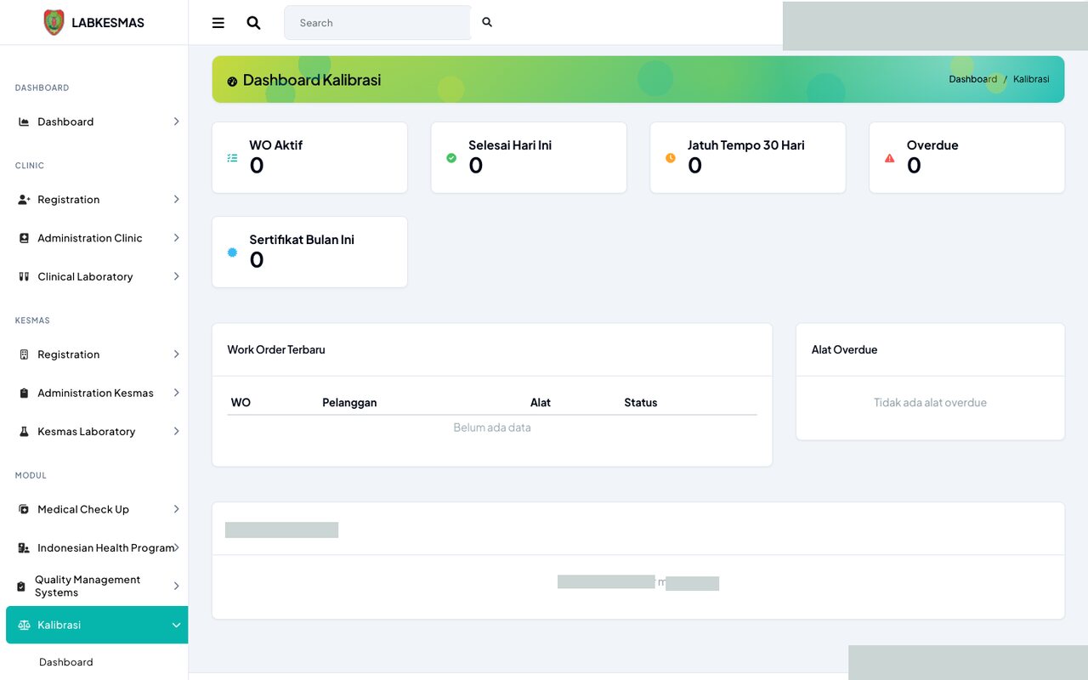Click the LABKESMAS logo emblem
This screenshot has height=680, width=1088.
pyautogui.click(x=54, y=23)
